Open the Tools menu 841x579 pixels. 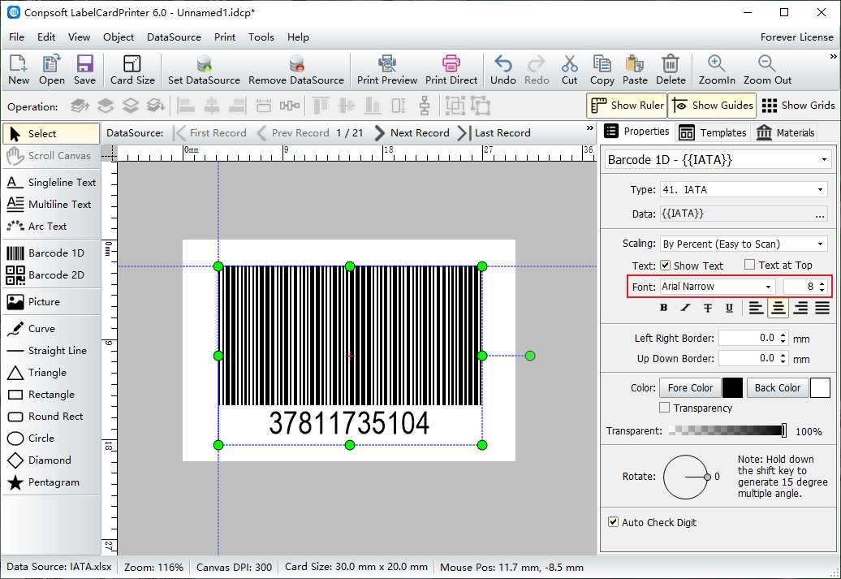tap(261, 37)
